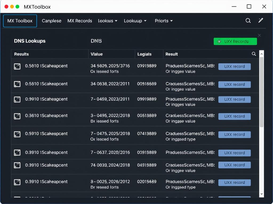Click row icon beside 7– 0459, 2023/2011
Viewport: 273px width, 204px height.
tap(17, 100)
